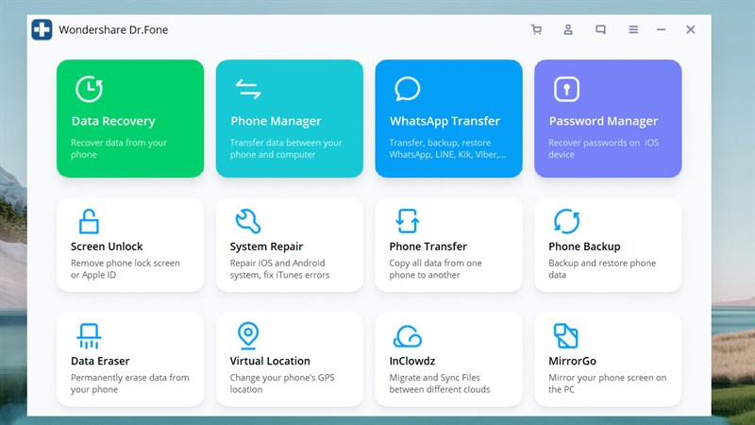Click the Dr.Fone logo icon

[42, 29]
